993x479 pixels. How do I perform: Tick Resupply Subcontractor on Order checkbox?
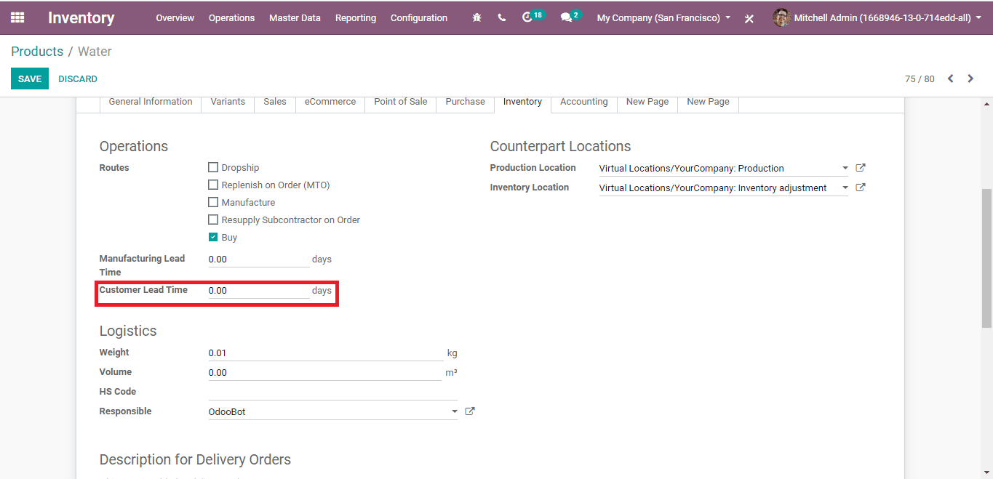213,220
